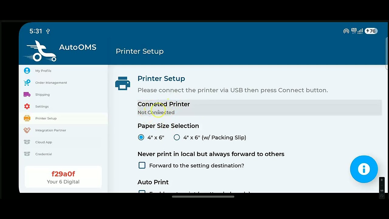The image size is (389, 219).
Task: Tap the bottom navigation gesture bar
Action: coord(203,196)
